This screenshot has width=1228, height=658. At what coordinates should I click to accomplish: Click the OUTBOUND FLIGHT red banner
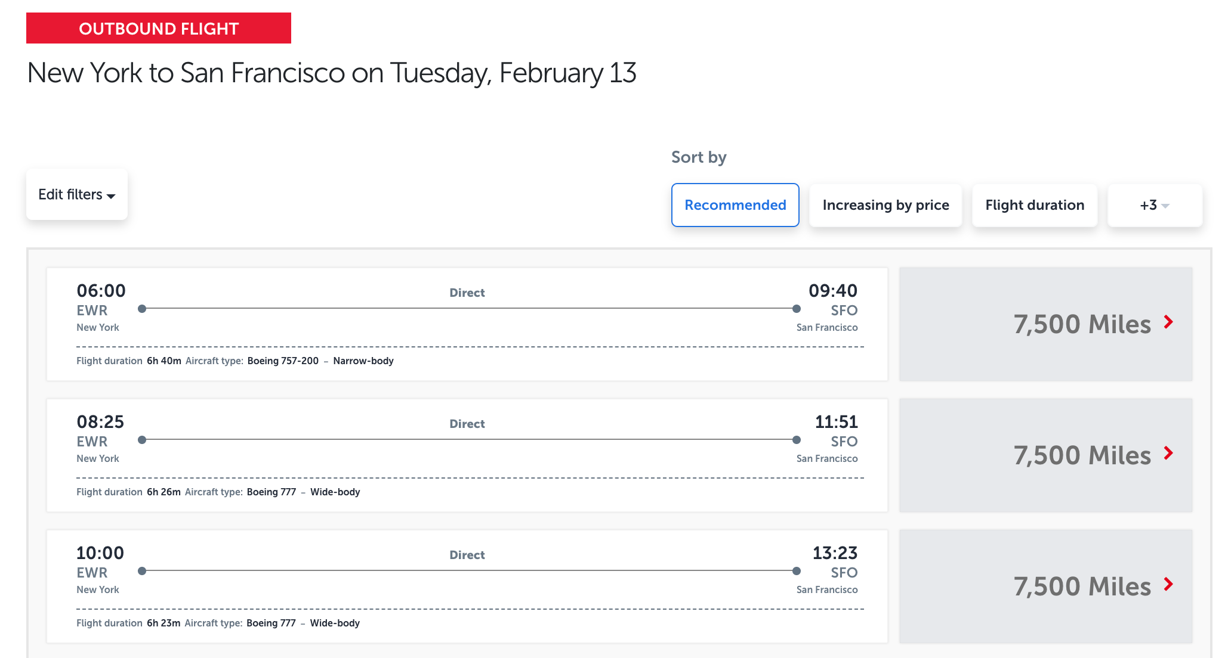click(x=158, y=29)
